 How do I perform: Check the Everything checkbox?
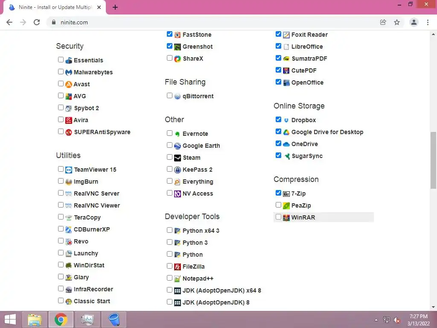point(169,181)
